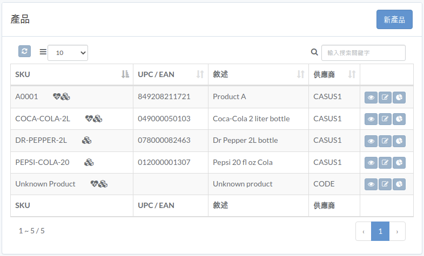The width and height of the screenshot is (424, 256).
Task: Open pie chart for Unknown Product row
Action: (399, 184)
